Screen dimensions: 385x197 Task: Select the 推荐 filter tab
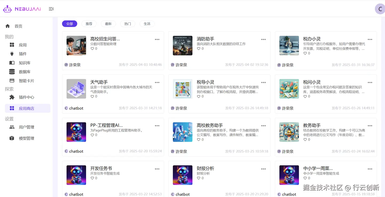pos(89,24)
